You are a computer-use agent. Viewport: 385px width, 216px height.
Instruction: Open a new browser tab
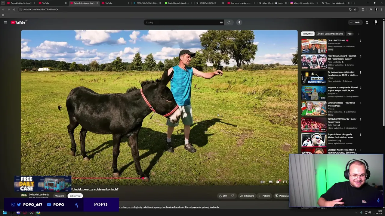coord(354,3)
